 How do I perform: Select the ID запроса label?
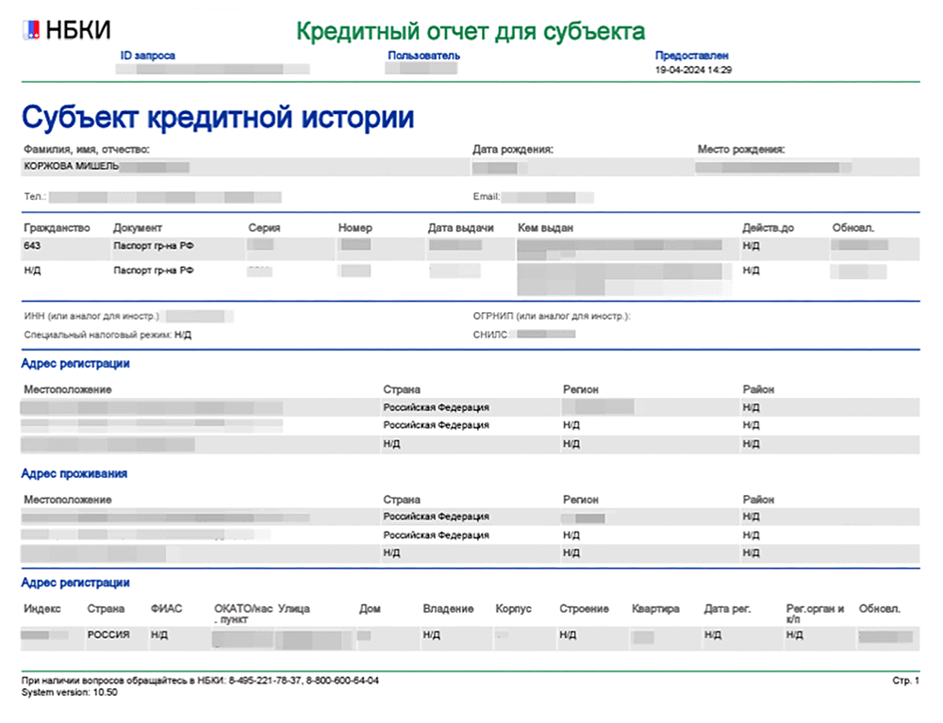tap(148, 56)
